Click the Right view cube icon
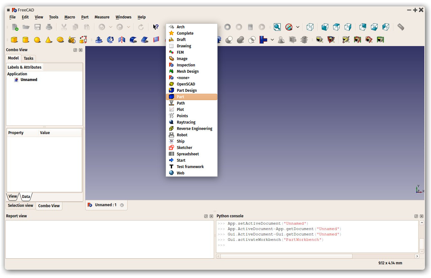The height and width of the screenshot is (278, 431). point(348,27)
